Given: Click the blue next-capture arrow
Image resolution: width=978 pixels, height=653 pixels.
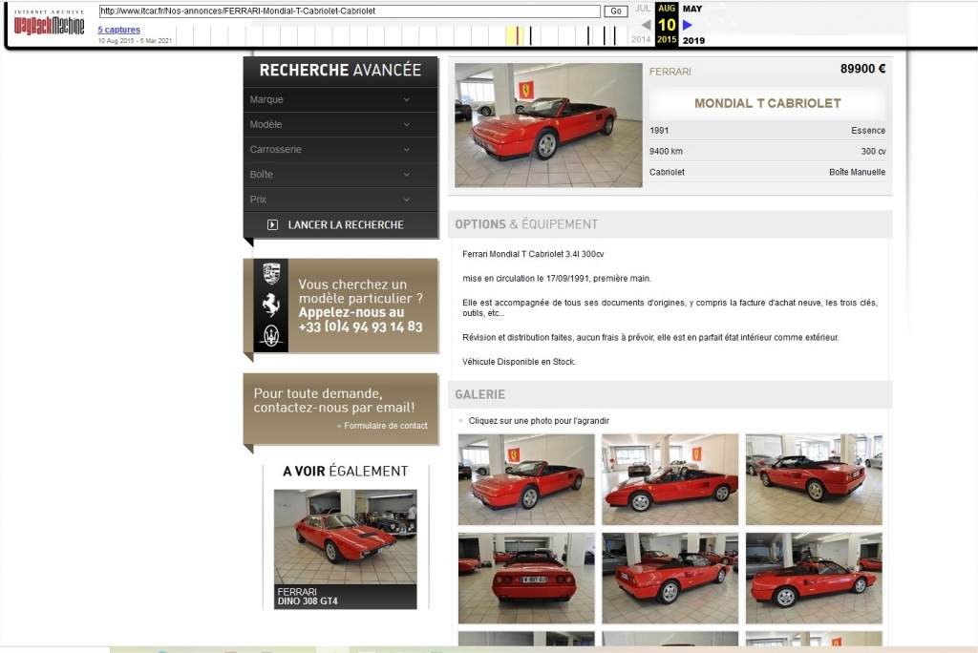Looking at the screenshot, I should coord(688,25).
